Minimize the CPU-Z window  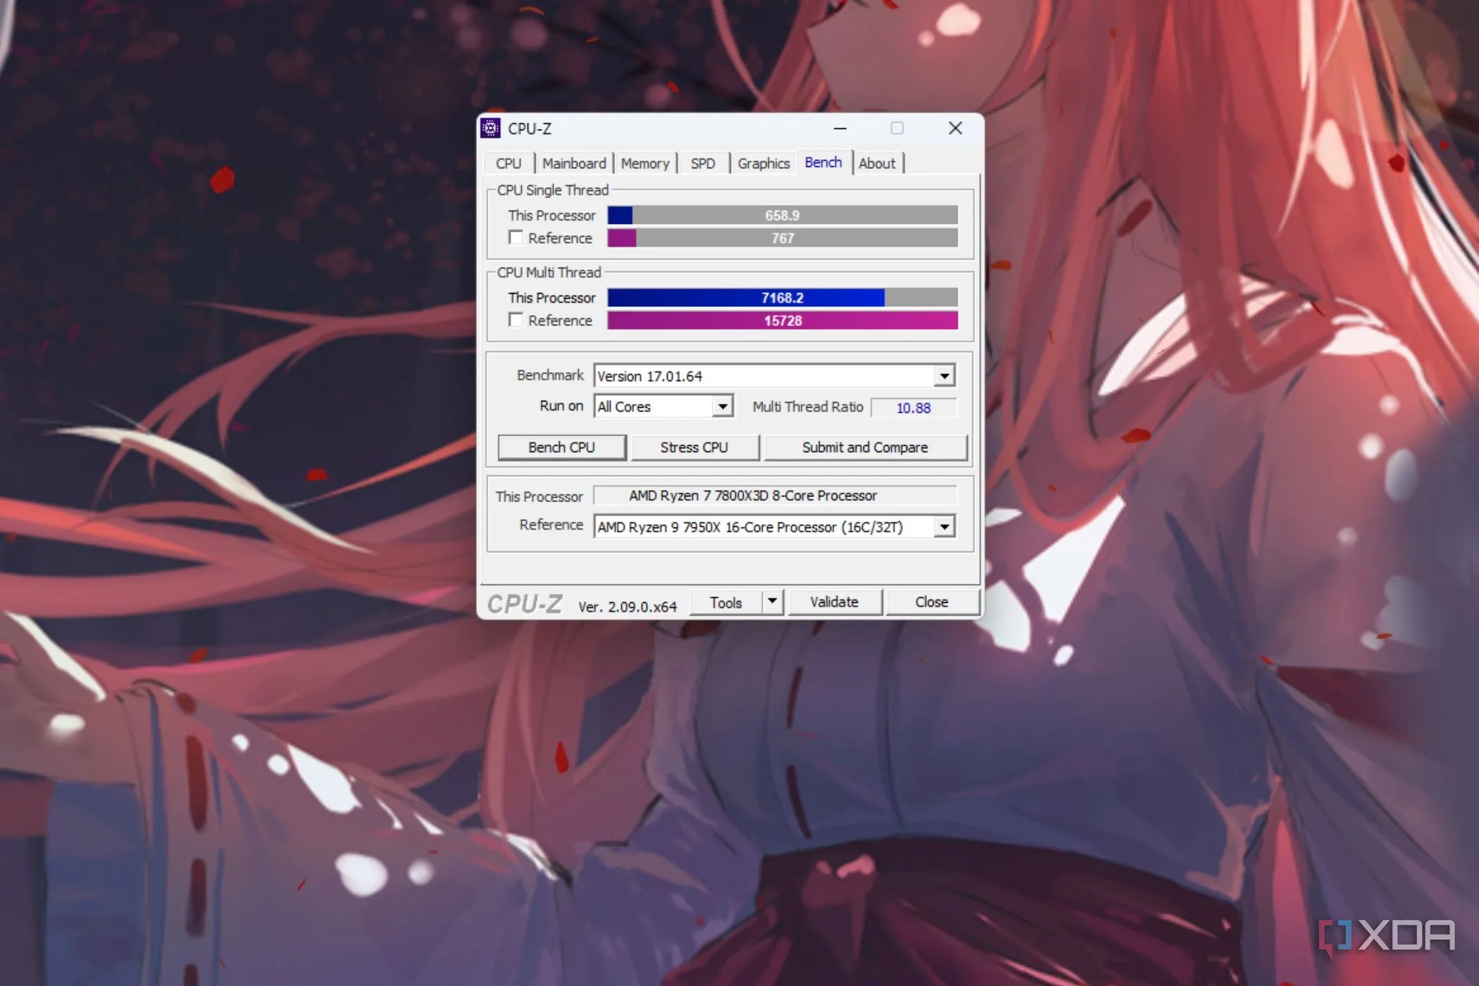point(840,128)
